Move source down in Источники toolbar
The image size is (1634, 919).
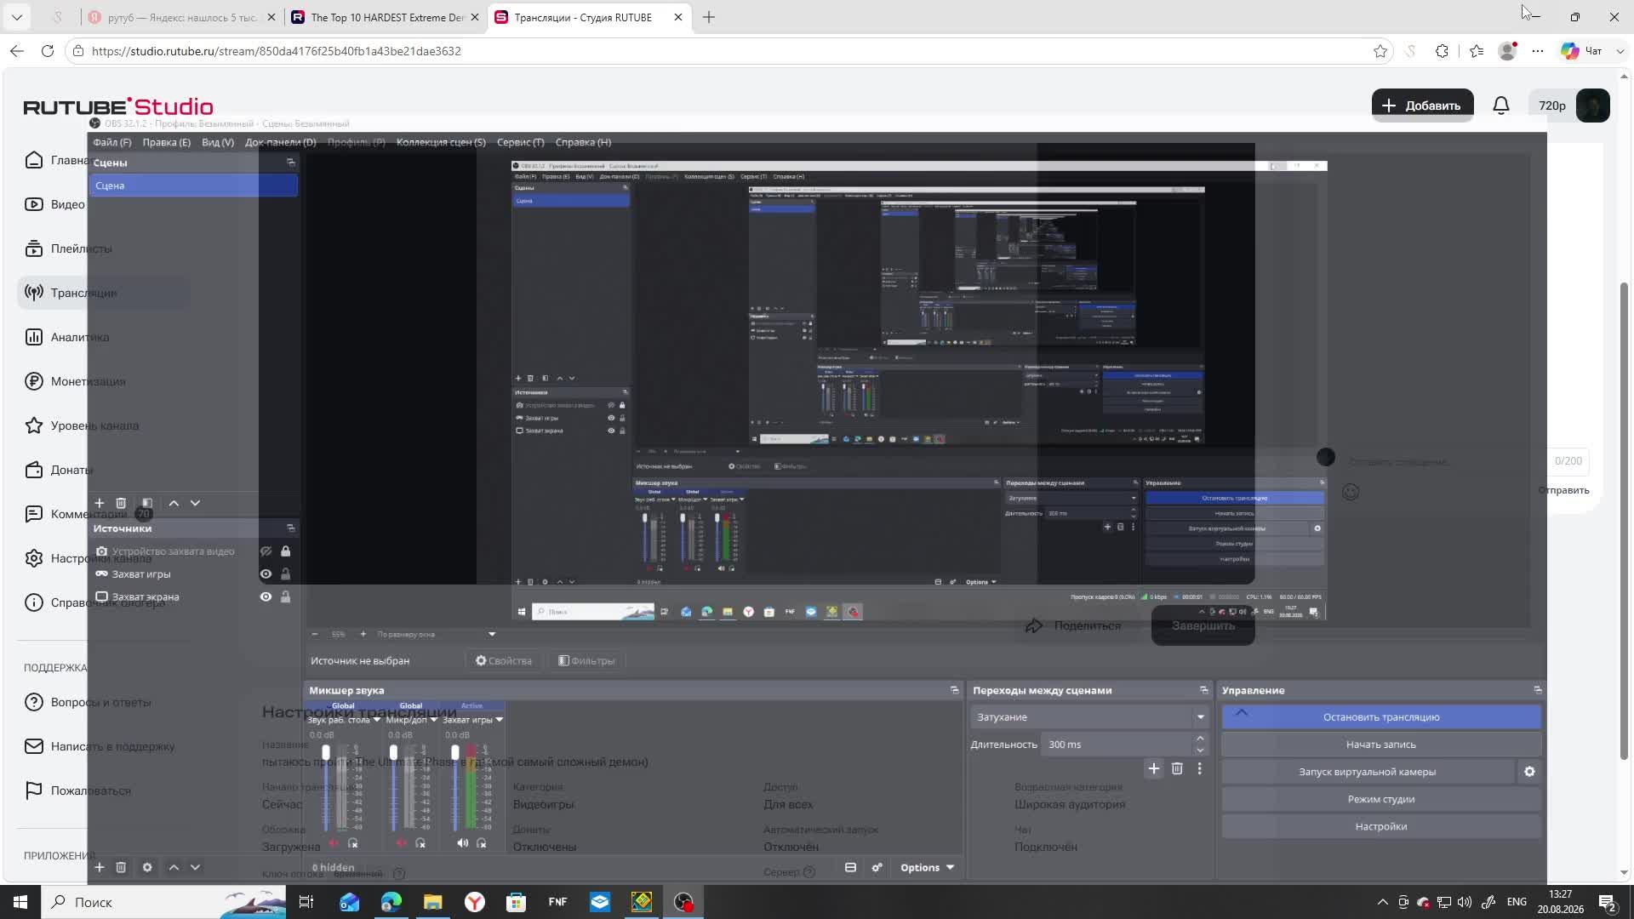195,867
